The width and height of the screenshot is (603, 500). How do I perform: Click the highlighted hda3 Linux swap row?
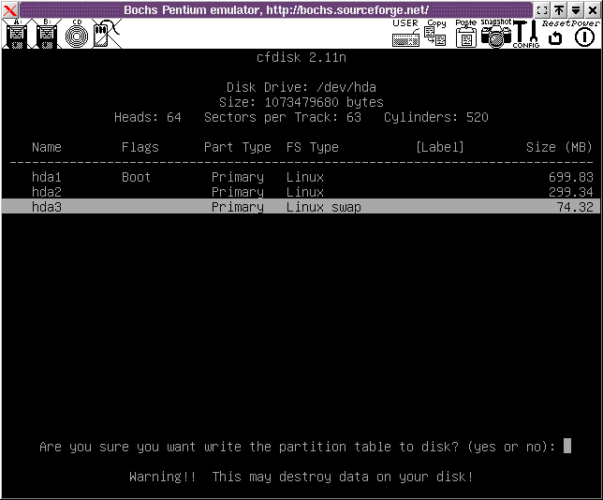[x=301, y=207]
